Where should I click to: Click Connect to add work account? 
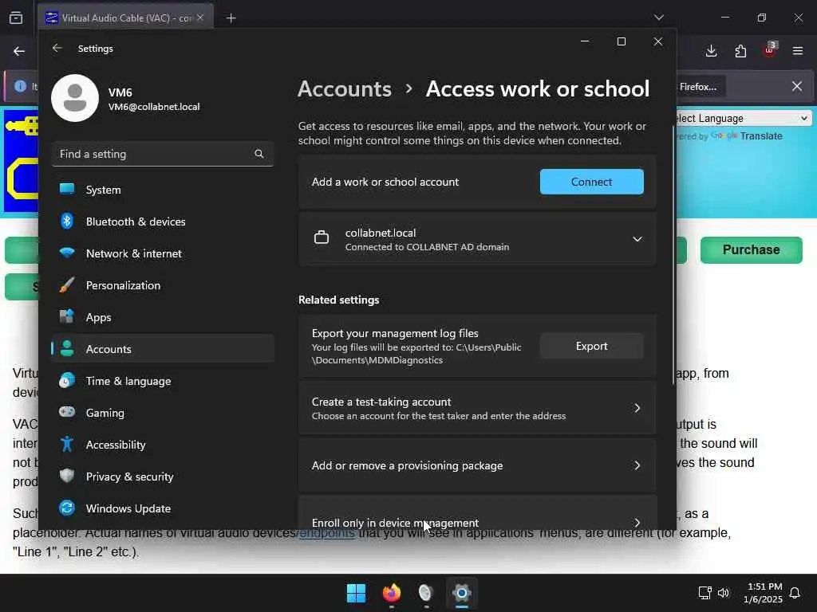point(591,182)
